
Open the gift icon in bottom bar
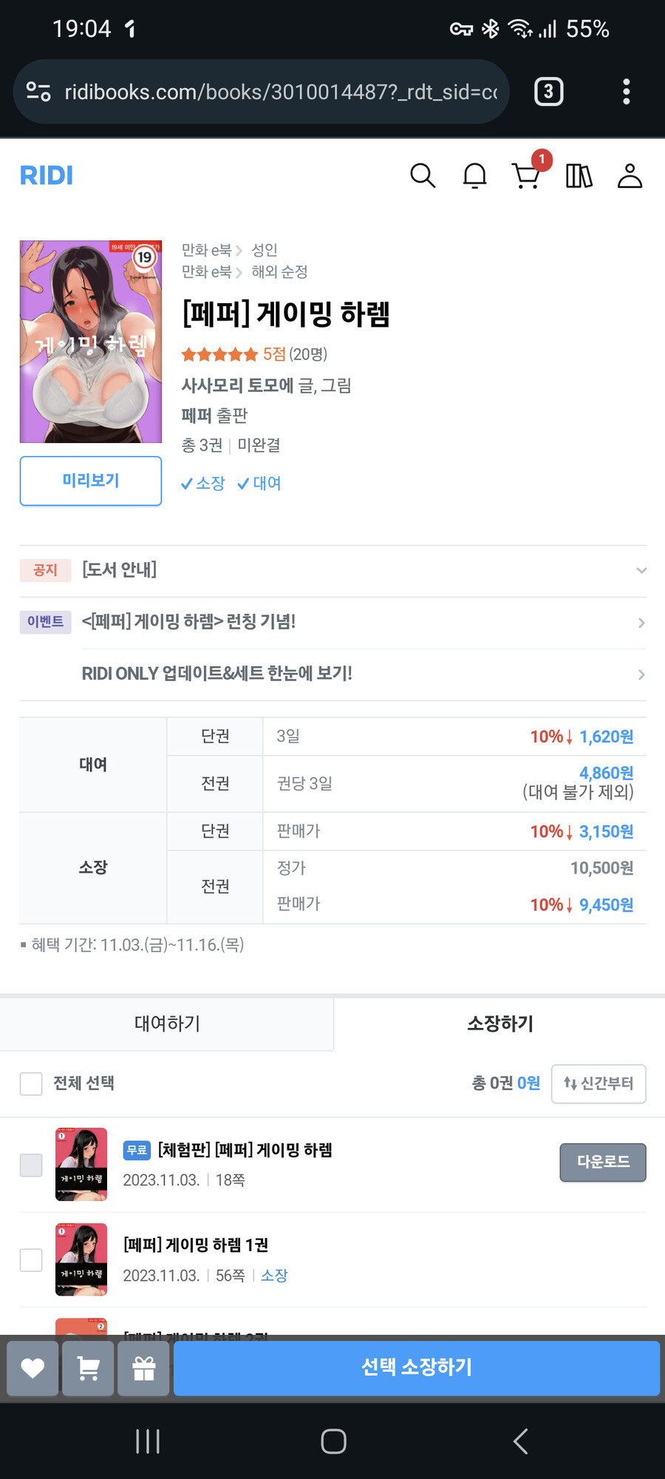(x=143, y=1369)
